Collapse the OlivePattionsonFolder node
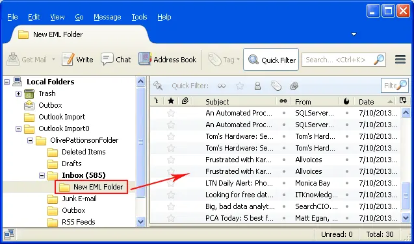The height and width of the screenshot is (244, 414). (30, 140)
